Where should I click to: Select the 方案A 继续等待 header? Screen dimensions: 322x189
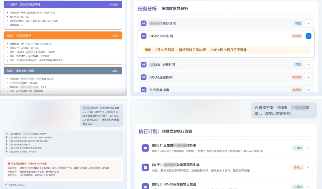[63, 4]
